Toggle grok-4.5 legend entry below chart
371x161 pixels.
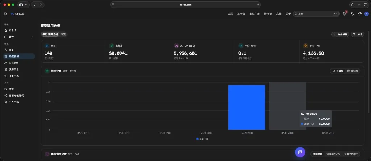click(x=202, y=139)
